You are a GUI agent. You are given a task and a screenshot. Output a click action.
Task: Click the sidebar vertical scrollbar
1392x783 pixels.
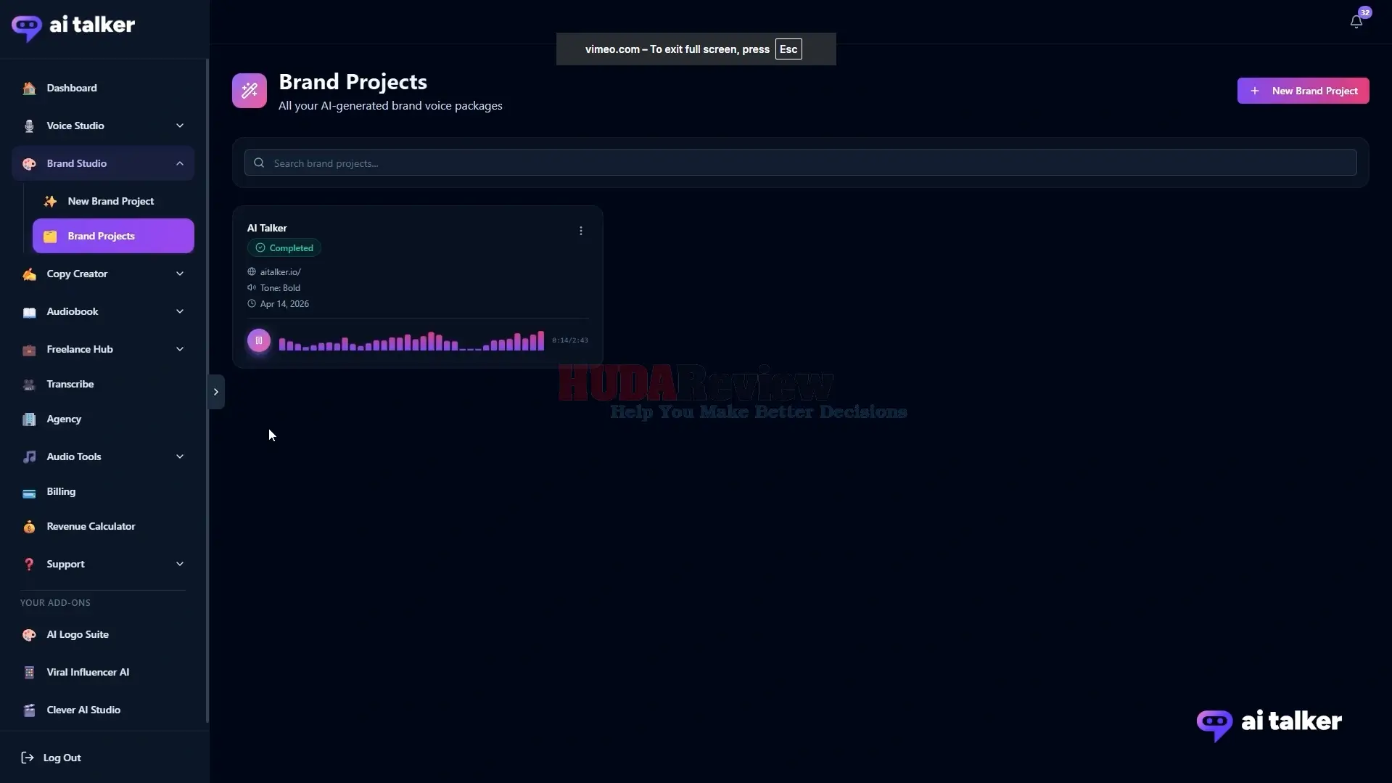click(207, 392)
